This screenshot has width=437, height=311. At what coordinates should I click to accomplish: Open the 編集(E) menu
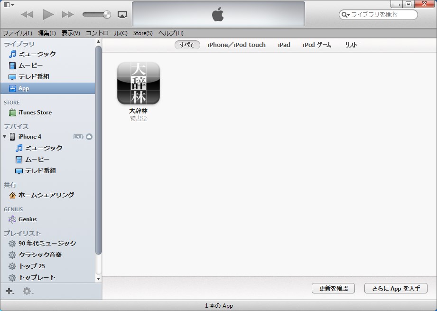(47, 33)
